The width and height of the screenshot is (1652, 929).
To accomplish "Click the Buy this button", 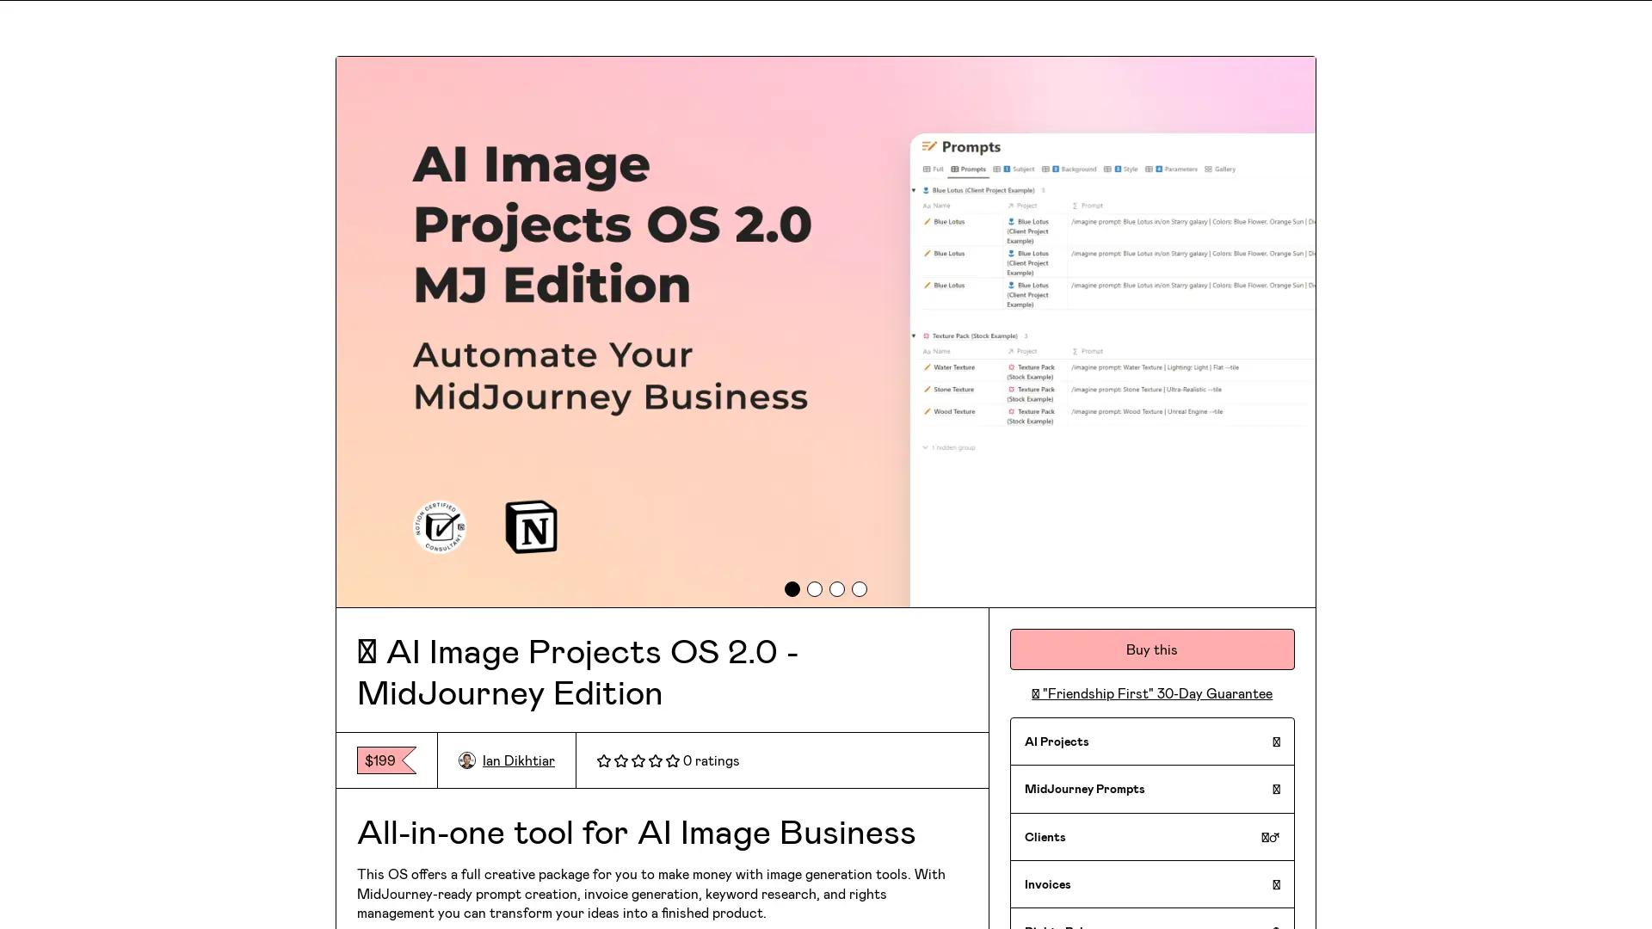I will click(x=1151, y=649).
